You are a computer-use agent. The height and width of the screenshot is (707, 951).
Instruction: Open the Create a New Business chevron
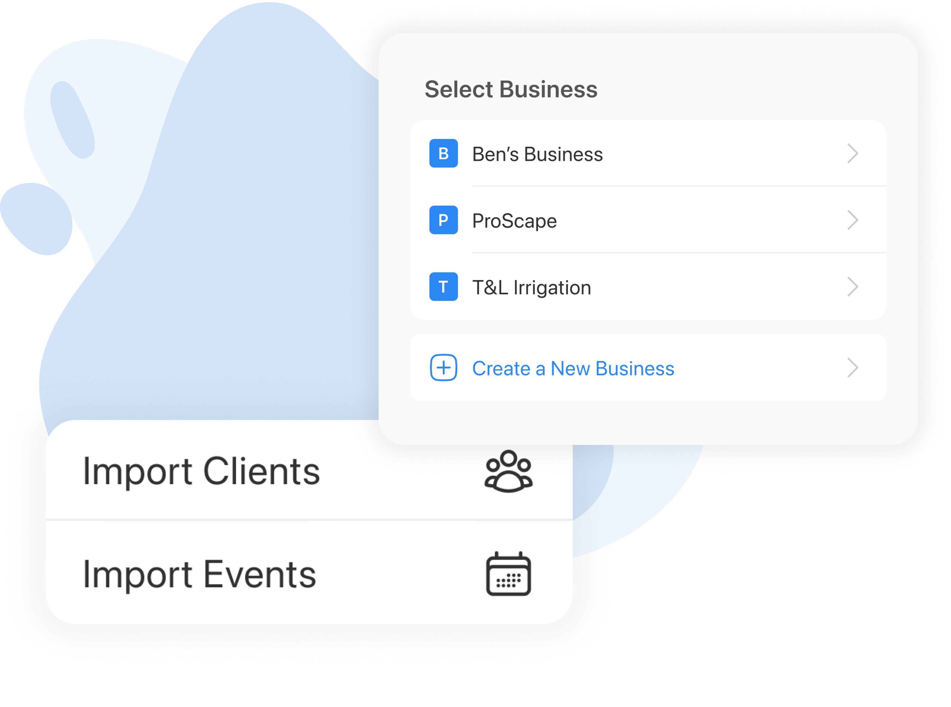coord(853,368)
